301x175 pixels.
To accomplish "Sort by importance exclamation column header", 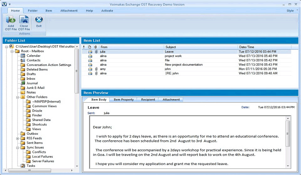I will (x=84, y=47).
